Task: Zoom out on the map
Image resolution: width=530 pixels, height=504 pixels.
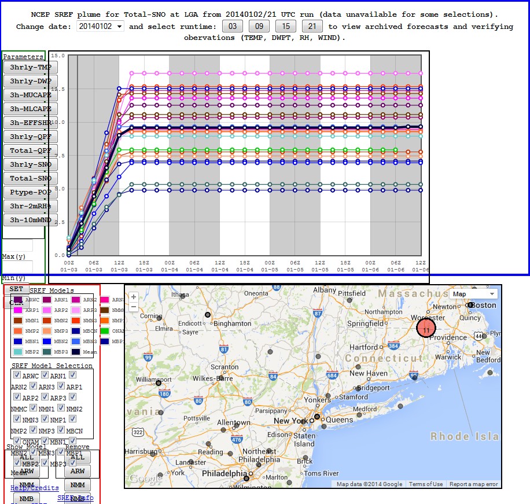Action: pyautogui.click(x=134, y=307)
